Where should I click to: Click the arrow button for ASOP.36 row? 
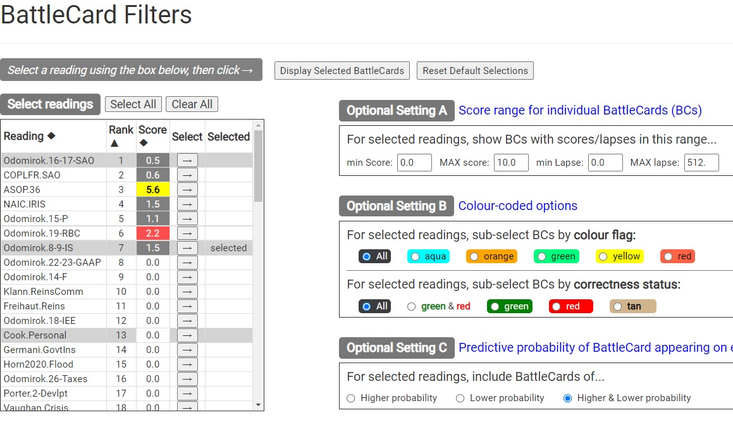187,189
